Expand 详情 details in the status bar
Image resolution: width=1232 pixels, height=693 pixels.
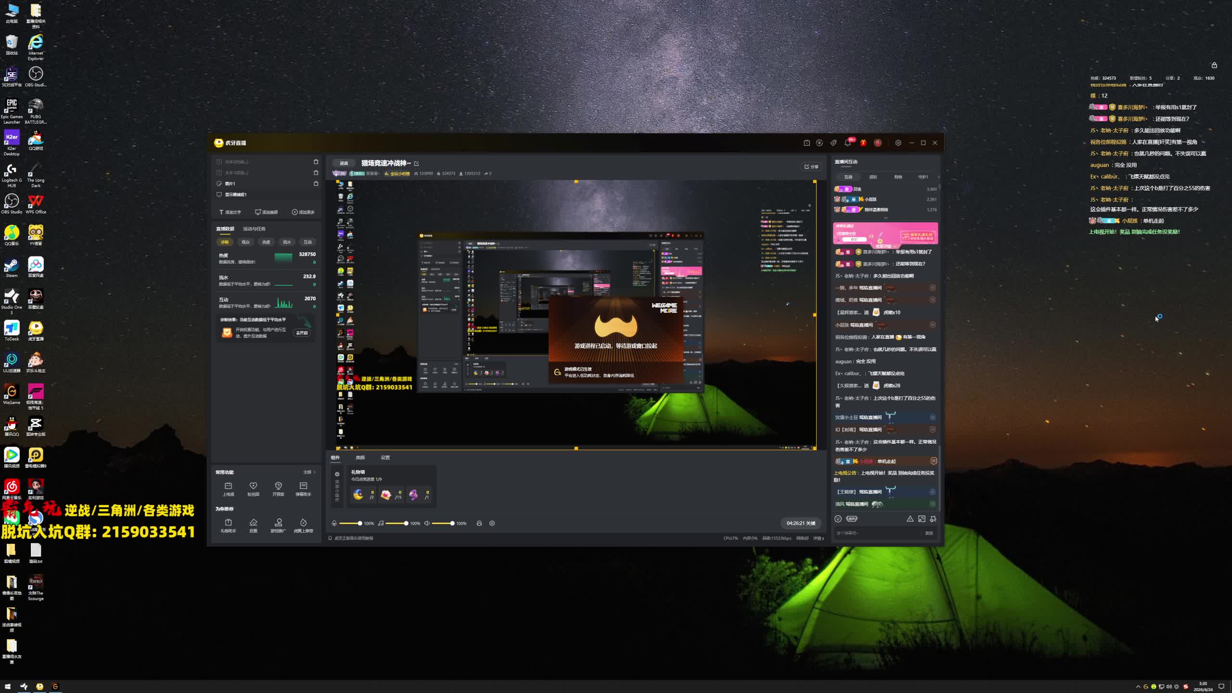coord(819,538)
